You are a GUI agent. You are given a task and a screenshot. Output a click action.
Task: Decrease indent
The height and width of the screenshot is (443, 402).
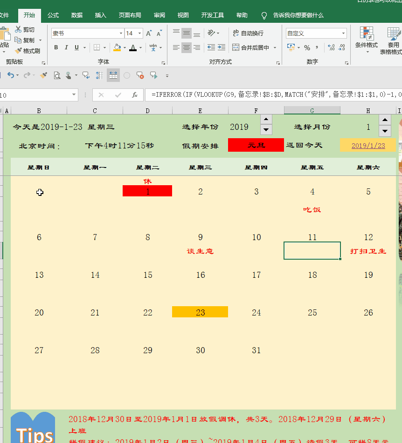point(211,47)
